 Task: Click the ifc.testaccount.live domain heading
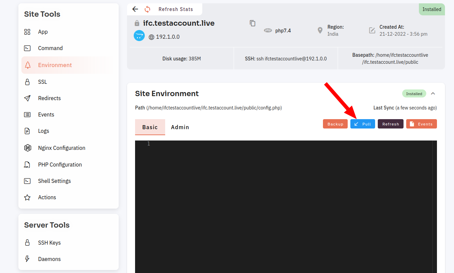coord(179,23)
